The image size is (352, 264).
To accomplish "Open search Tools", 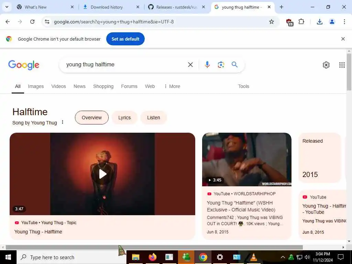I will tap(243, 86).
